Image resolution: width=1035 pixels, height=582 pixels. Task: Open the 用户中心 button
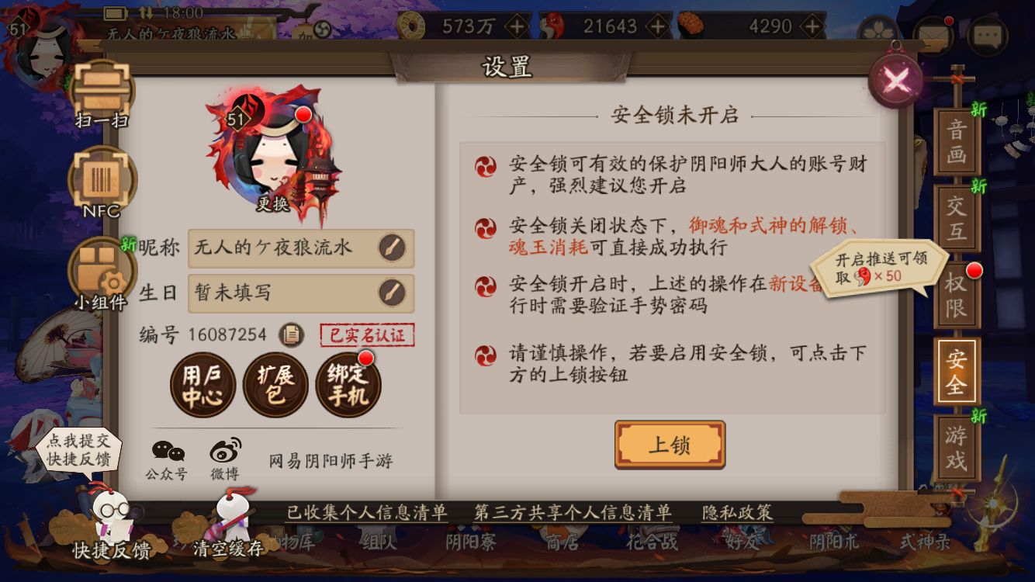pyautogui.click(x=202, y=386)
